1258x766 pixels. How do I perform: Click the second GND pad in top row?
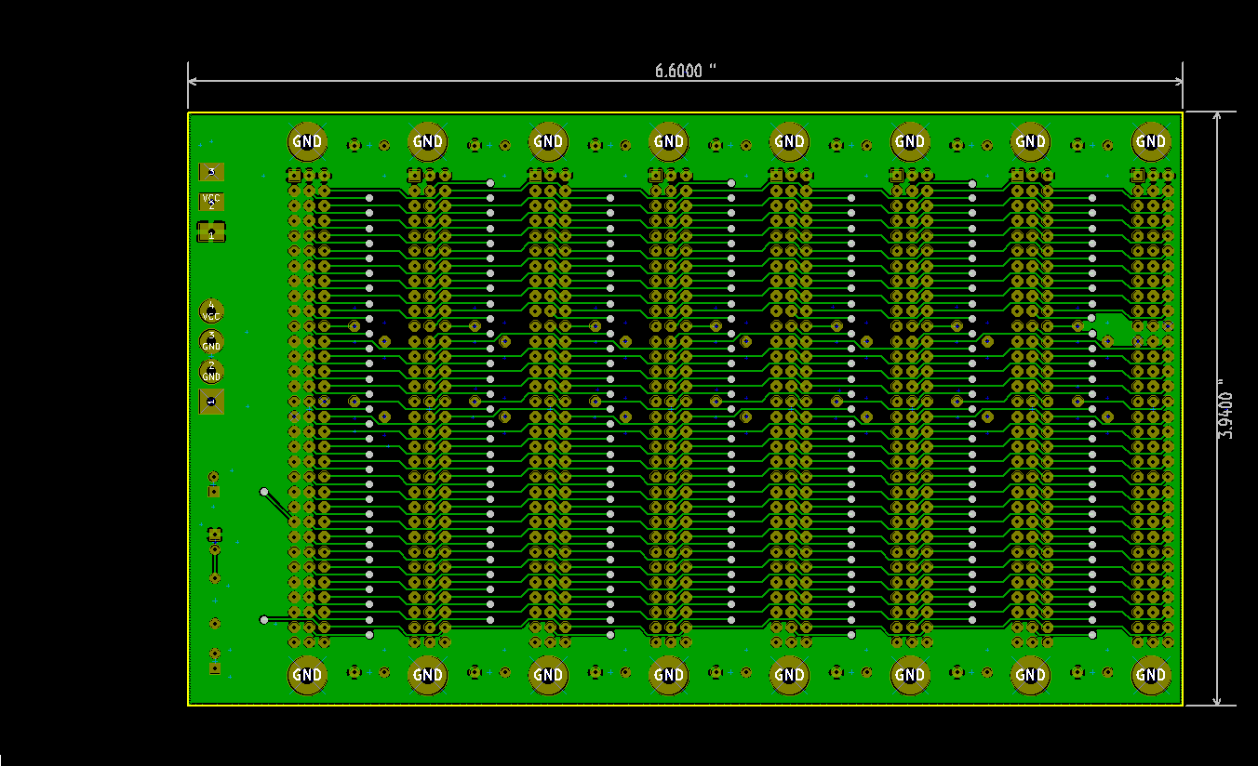428,142
